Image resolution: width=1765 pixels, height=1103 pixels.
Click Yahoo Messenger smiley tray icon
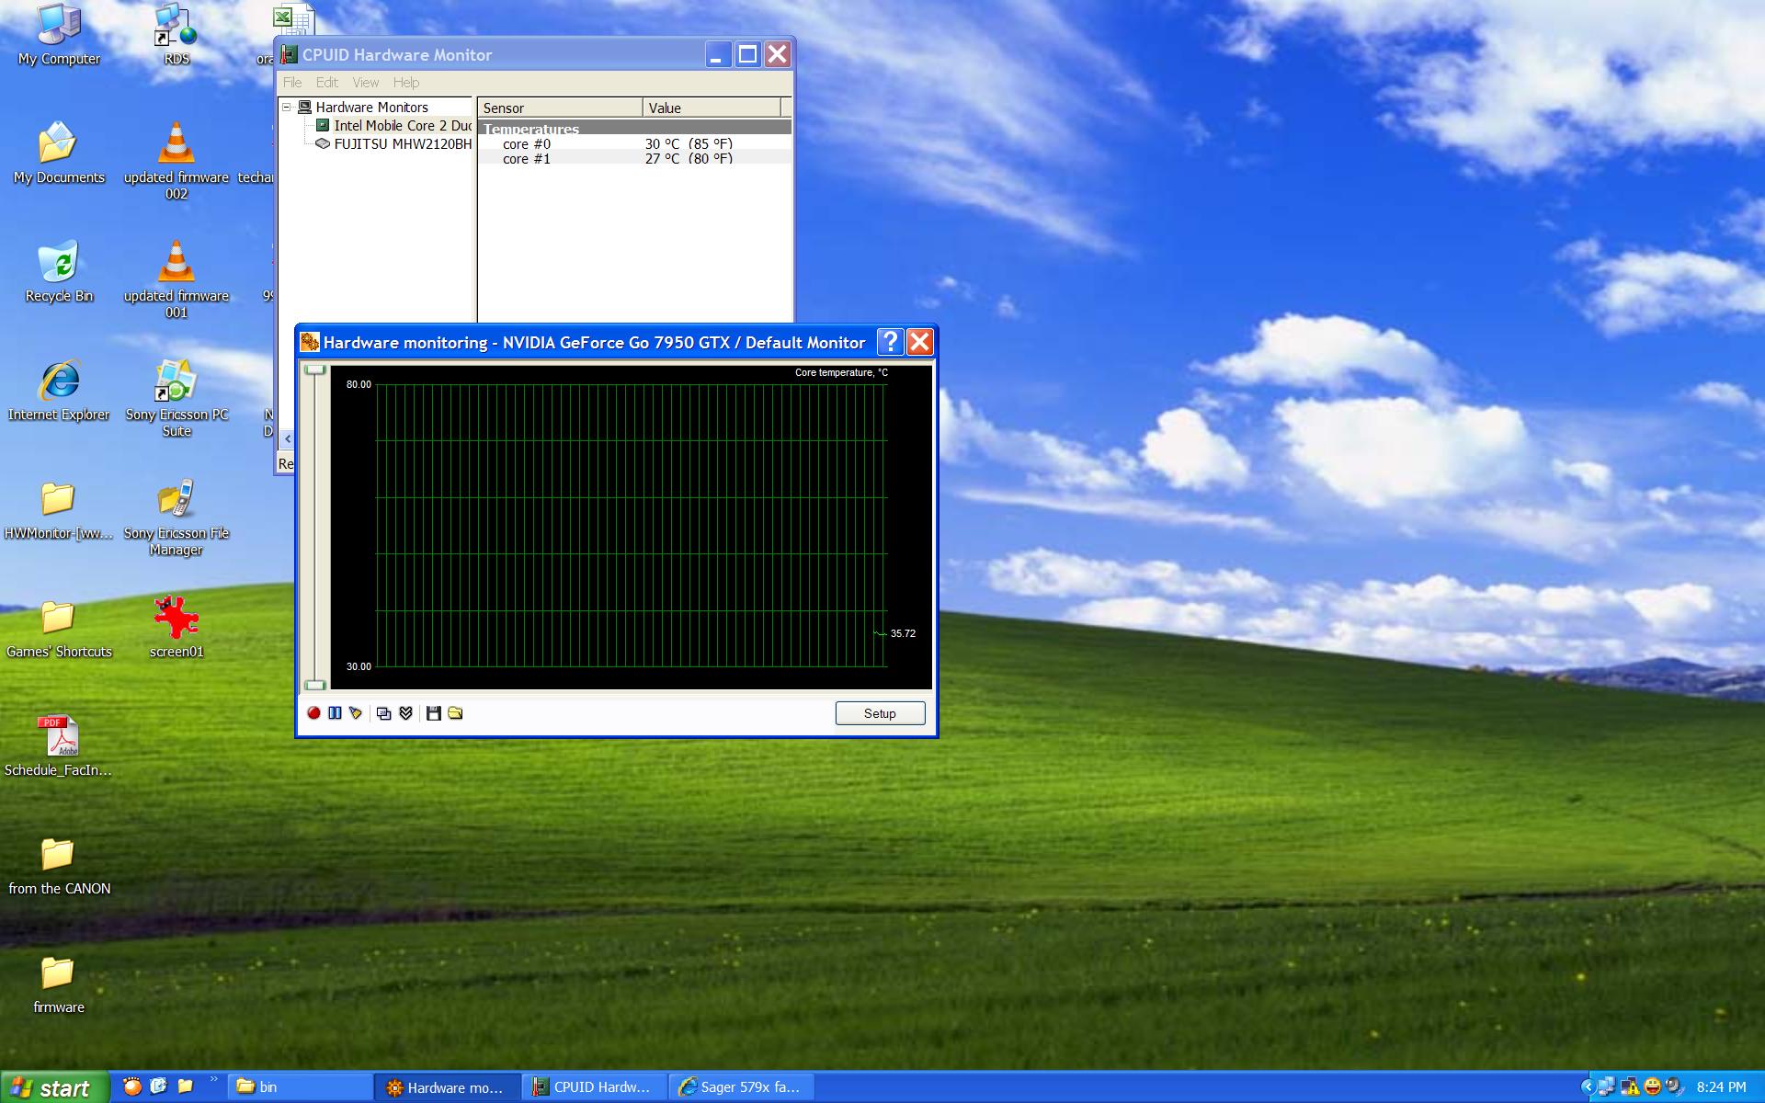[1652, 1087]
